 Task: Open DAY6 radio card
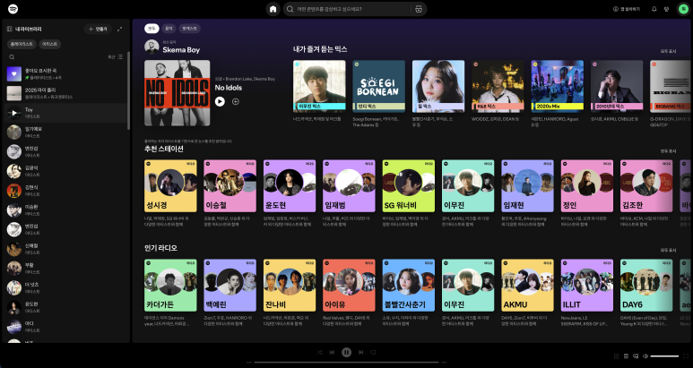[646, 293]
